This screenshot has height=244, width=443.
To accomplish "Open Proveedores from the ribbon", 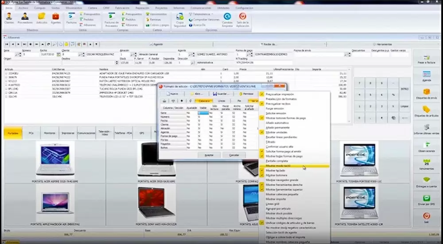I will [25, 18].
